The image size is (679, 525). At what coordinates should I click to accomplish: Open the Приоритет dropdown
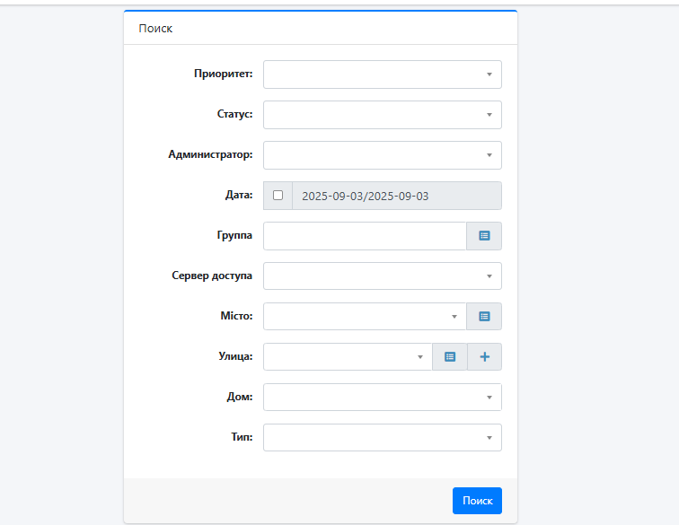[x=383, y=74]
